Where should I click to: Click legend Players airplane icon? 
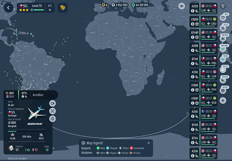[108, 153]
